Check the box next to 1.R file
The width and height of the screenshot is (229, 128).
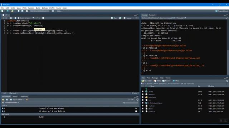point(142,100)
